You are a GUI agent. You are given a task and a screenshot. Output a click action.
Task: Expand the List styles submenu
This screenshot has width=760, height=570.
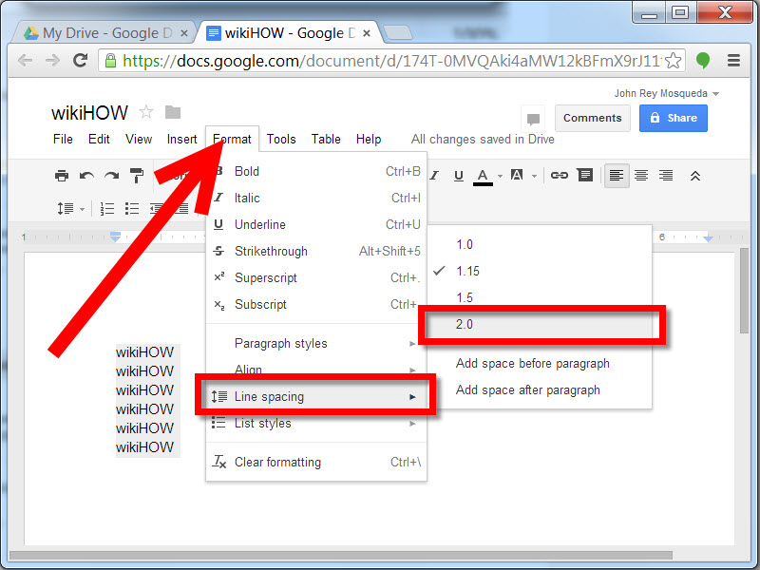point(316,423)
